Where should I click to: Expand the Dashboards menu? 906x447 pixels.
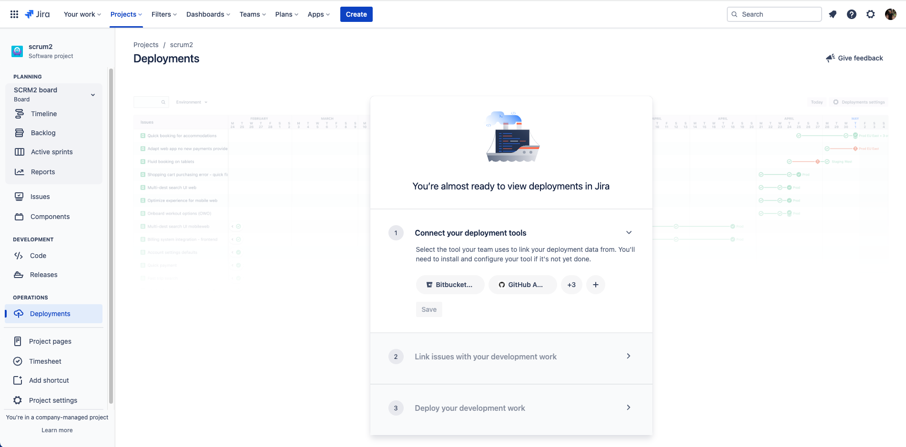[x=208, y=14]
